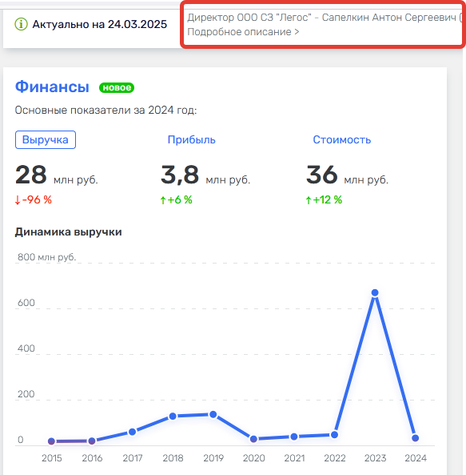Click the green up arrow by +6 %

point(163,200)
